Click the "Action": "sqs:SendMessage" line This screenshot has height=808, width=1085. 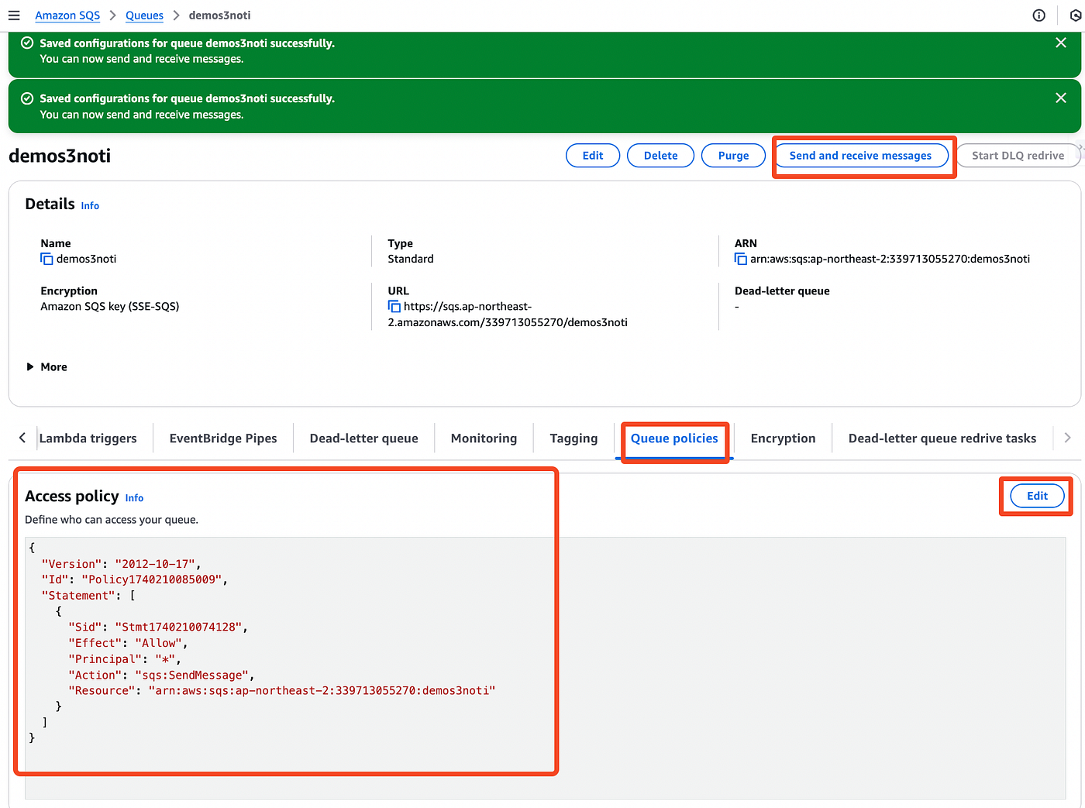click(x=161, y=675)
